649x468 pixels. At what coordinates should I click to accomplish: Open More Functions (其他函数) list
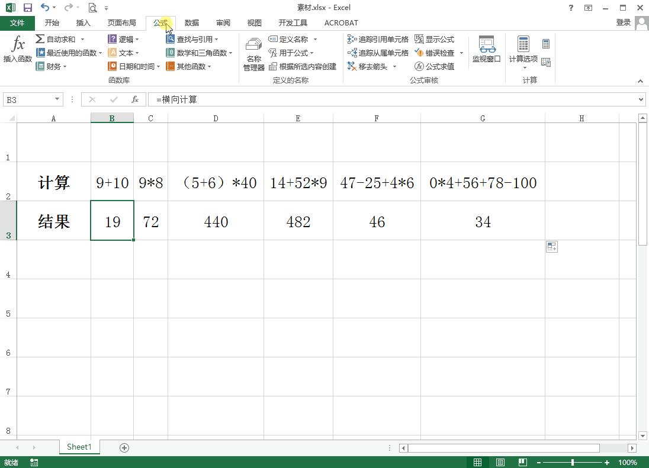(188, 66)
